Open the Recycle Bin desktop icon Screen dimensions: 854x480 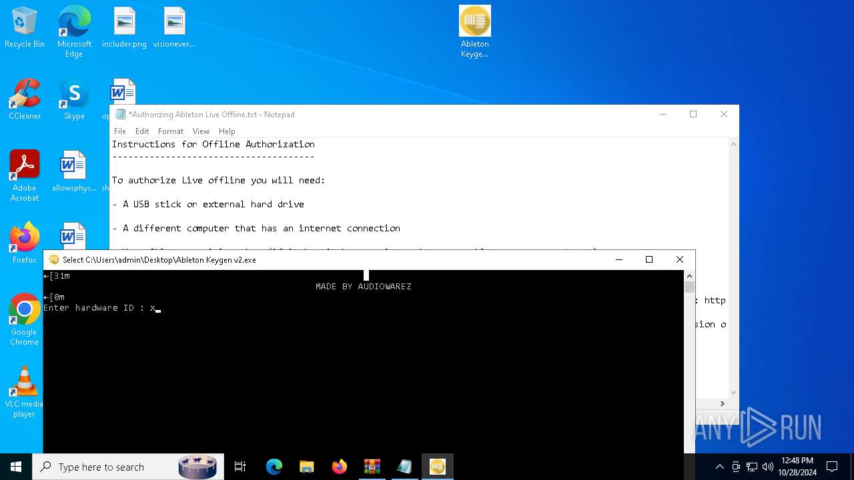coord(25,28)
